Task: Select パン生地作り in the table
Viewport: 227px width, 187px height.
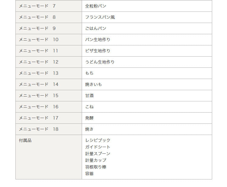Action: pyautogui.click(x=98, y=40)
